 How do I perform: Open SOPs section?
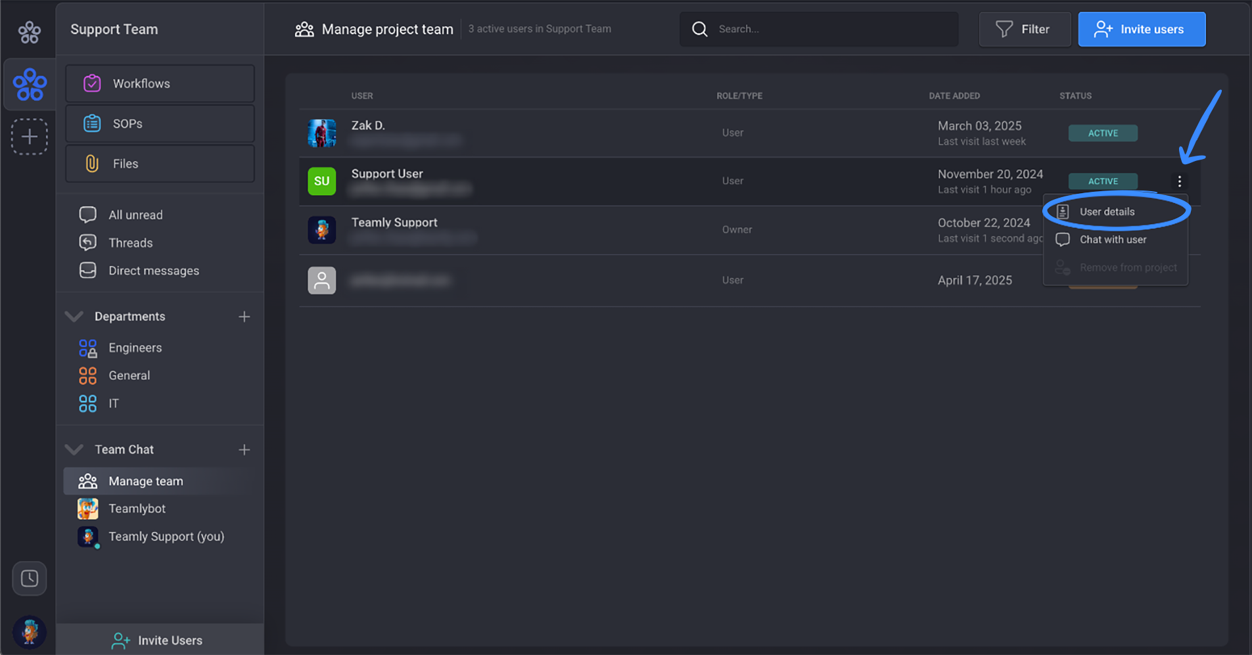click(160, 124)
